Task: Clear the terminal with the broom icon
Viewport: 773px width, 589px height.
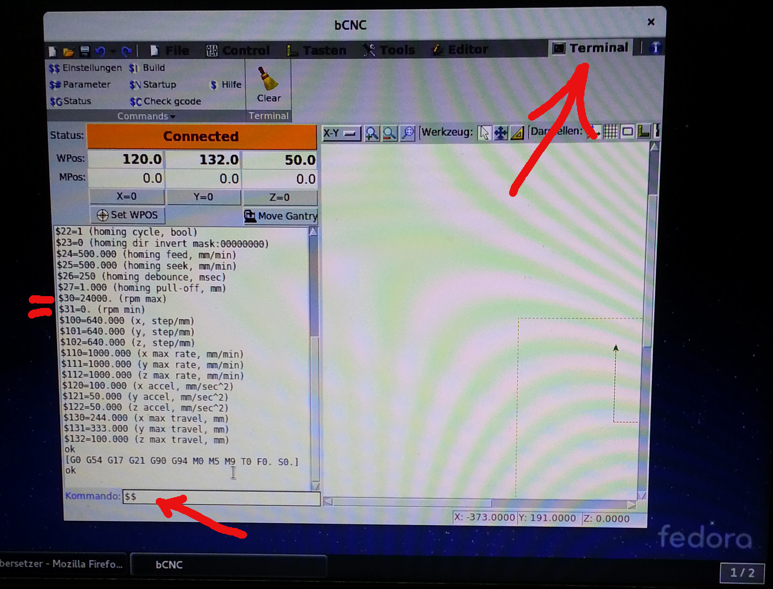Action: 269,84
